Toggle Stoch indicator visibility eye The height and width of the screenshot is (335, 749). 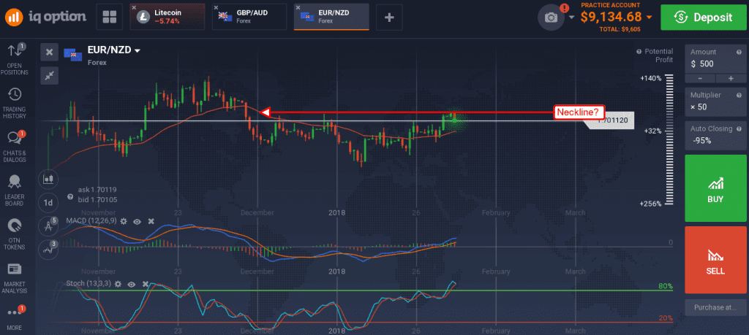[x=132, y=284]
